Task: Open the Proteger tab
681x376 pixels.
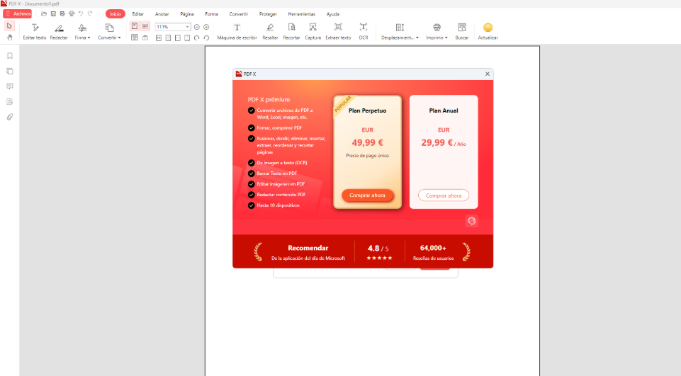Action: (268, 14)
